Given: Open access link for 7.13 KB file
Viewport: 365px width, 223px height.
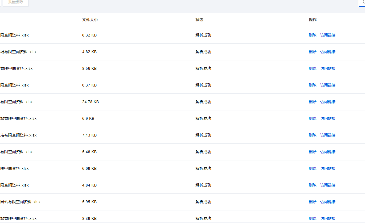Looking at the screenshot, I should (328, 135).
